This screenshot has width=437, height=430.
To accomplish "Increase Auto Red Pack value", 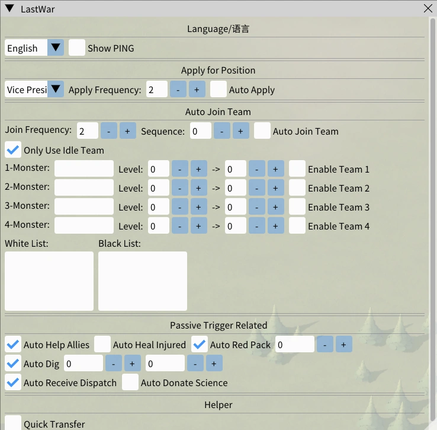I will click(344, 345).
